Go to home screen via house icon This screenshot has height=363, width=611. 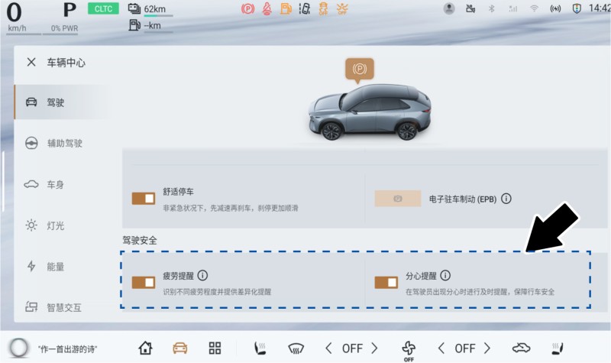(x=145, y=348)
